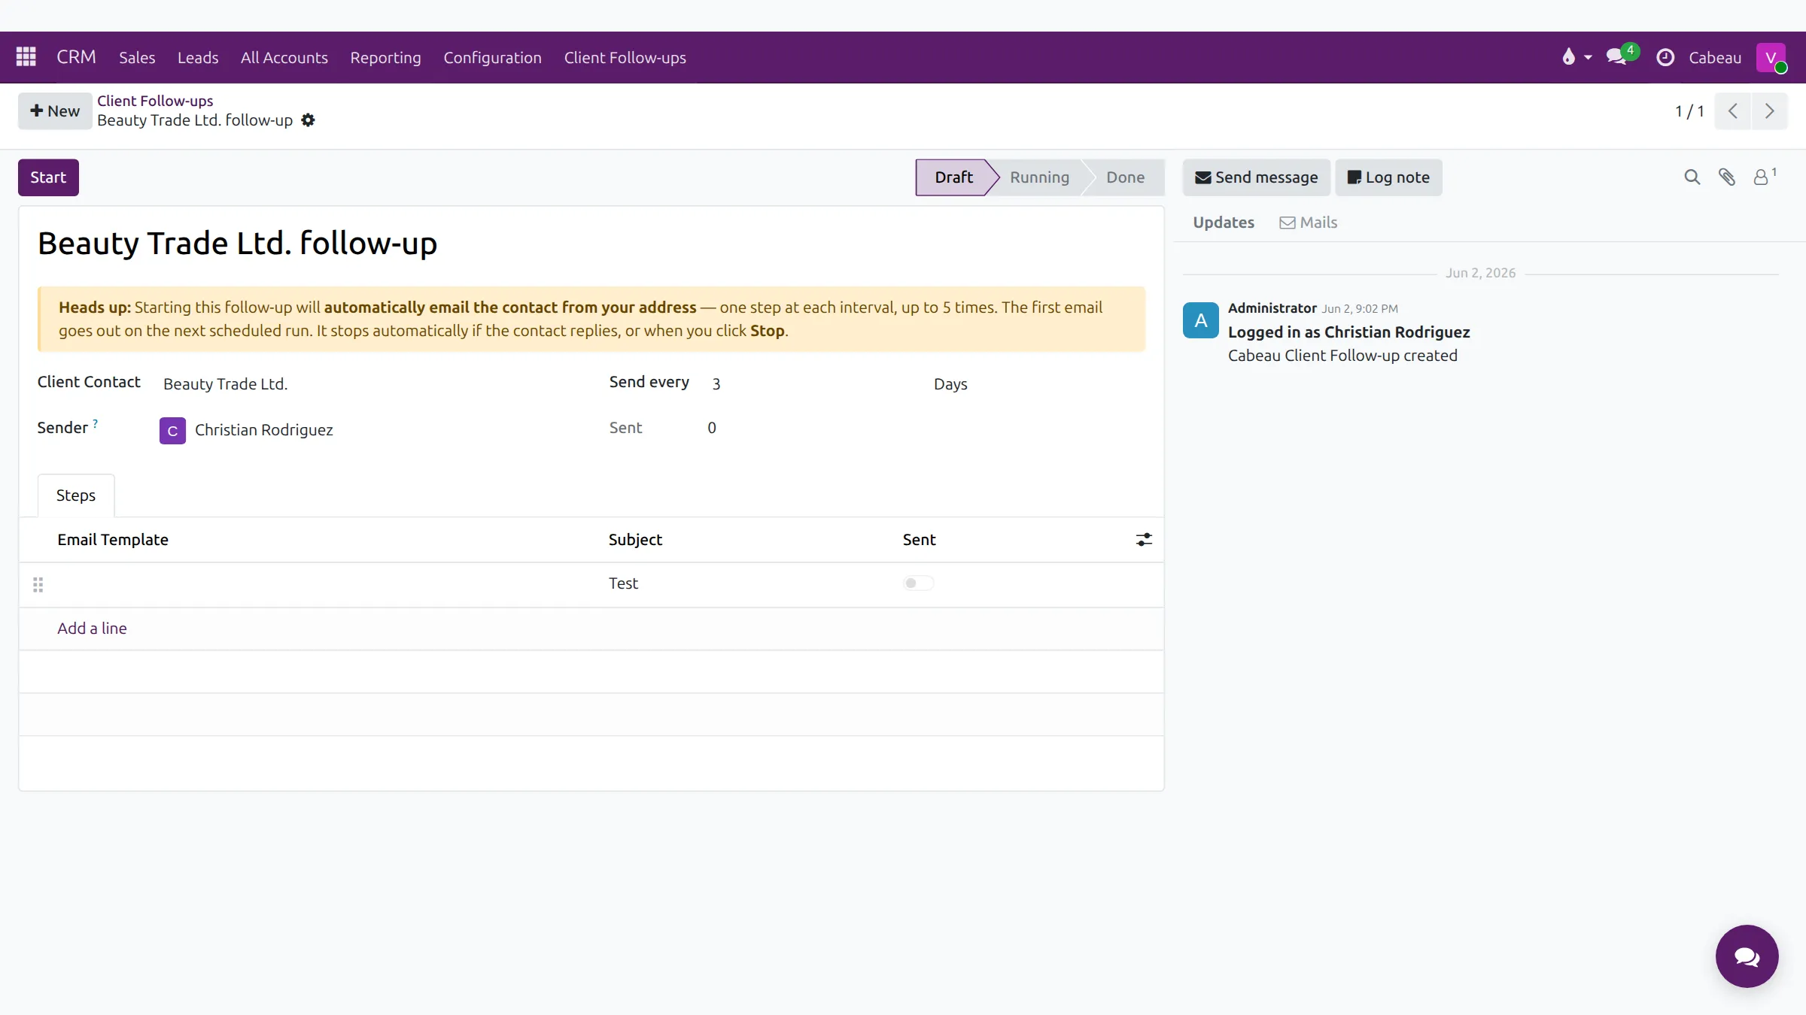Switch to Updates tab in chatter

click(1224, 223)
